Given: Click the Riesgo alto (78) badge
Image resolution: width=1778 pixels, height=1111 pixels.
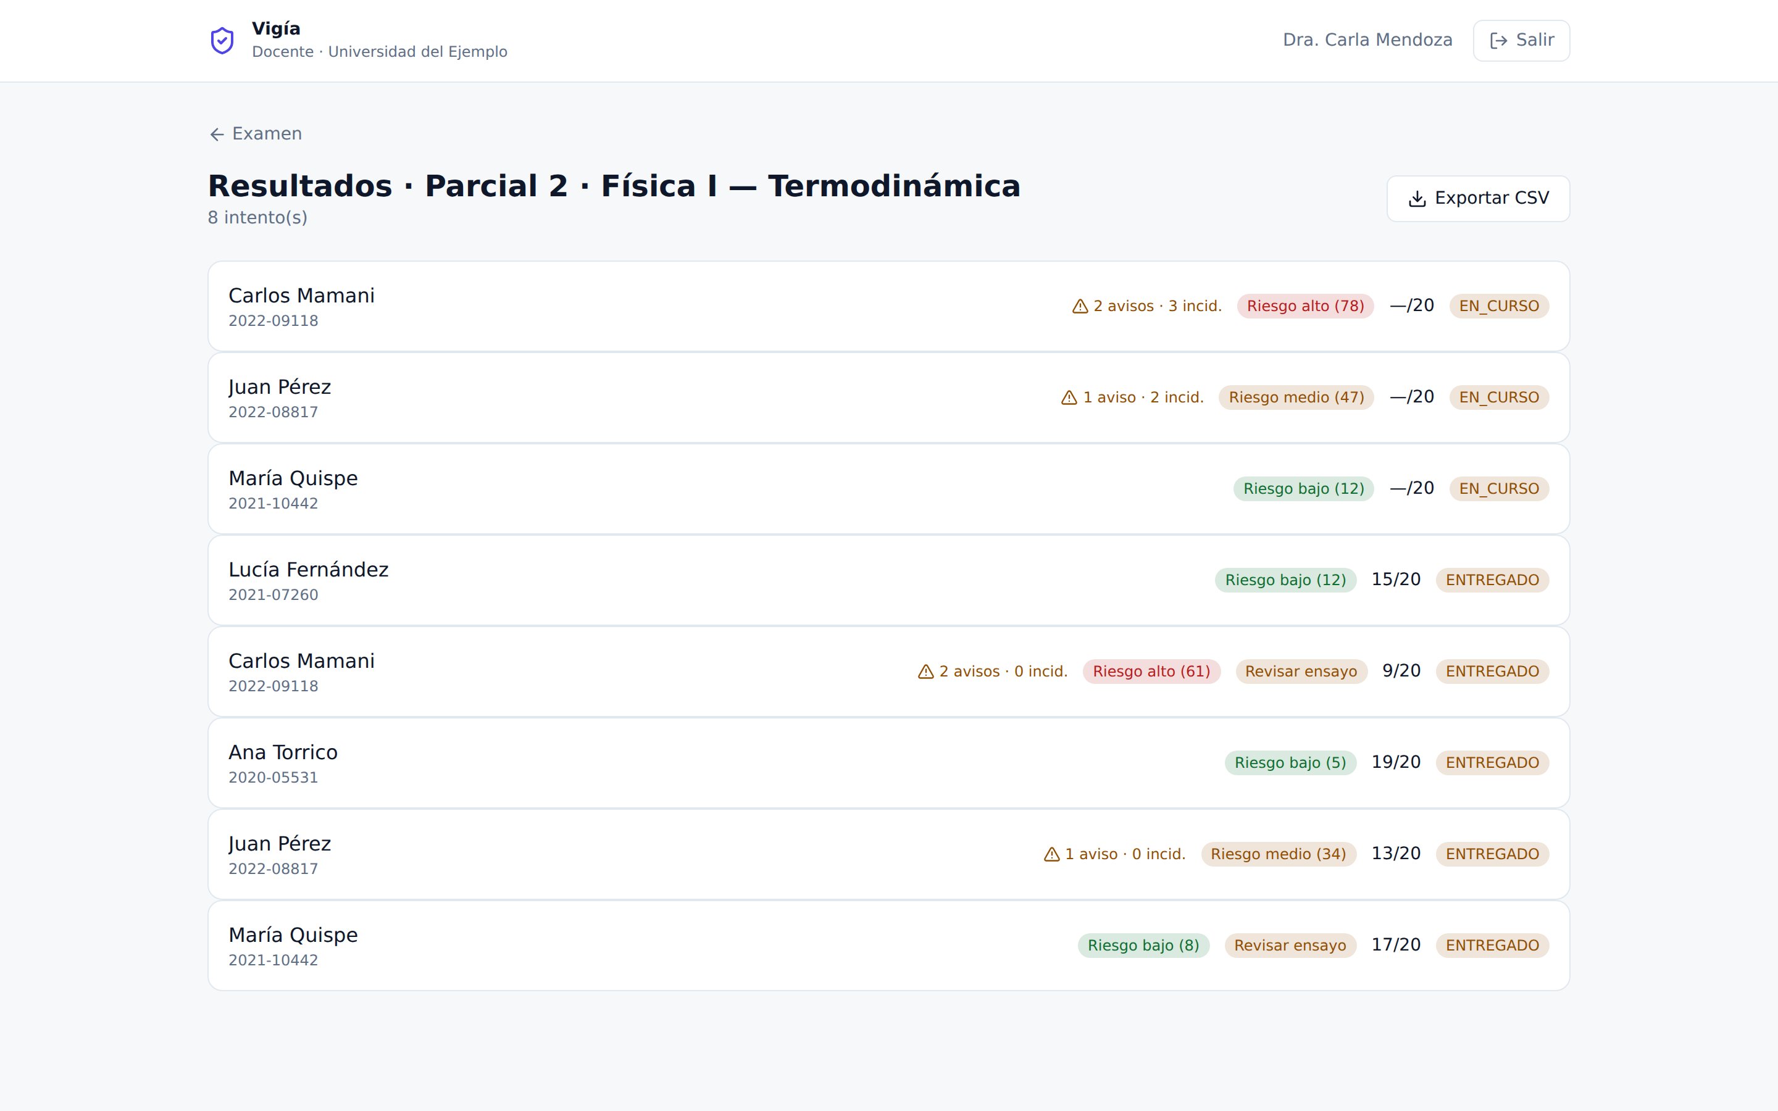Looking at the screenshot, I should pyautogui.click(x=1306, y=306).
